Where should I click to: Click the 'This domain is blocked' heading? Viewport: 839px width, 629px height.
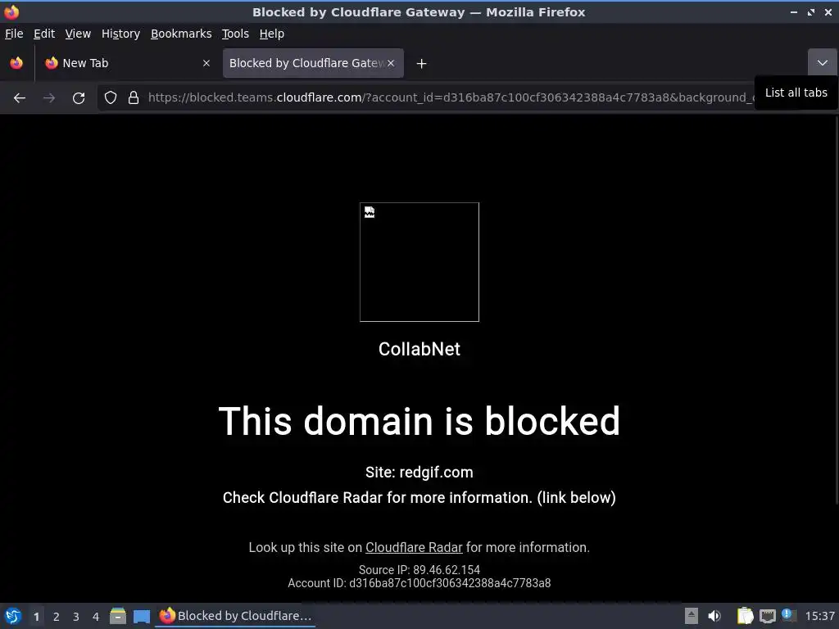coord(419,422)
